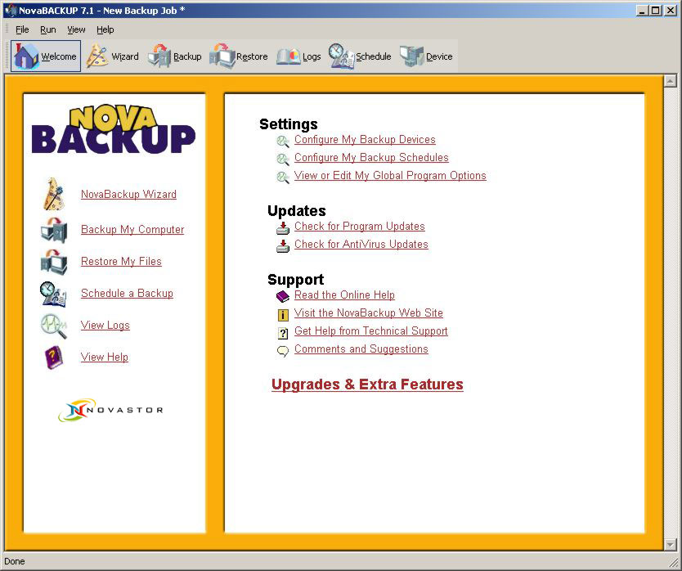Click the wizard hat icon in sidebar
The width and height of the screenshot is (682, 571).
(x=53, y=195)
